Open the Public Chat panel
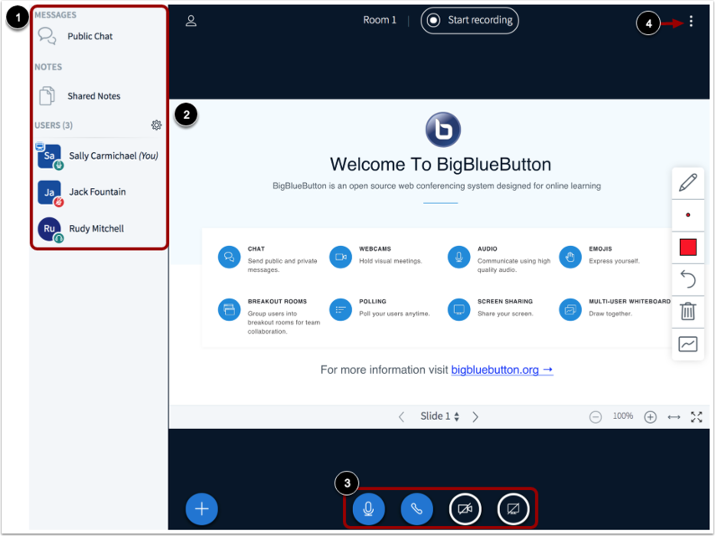This screenshot has width=715, height=536. tap(76, 36)
